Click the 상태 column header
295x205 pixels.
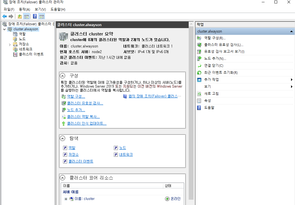[173, 186]
